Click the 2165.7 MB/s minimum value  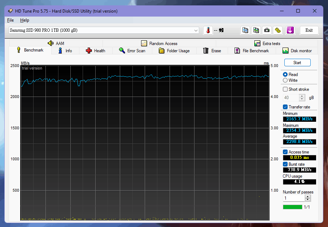click(299, 119)
